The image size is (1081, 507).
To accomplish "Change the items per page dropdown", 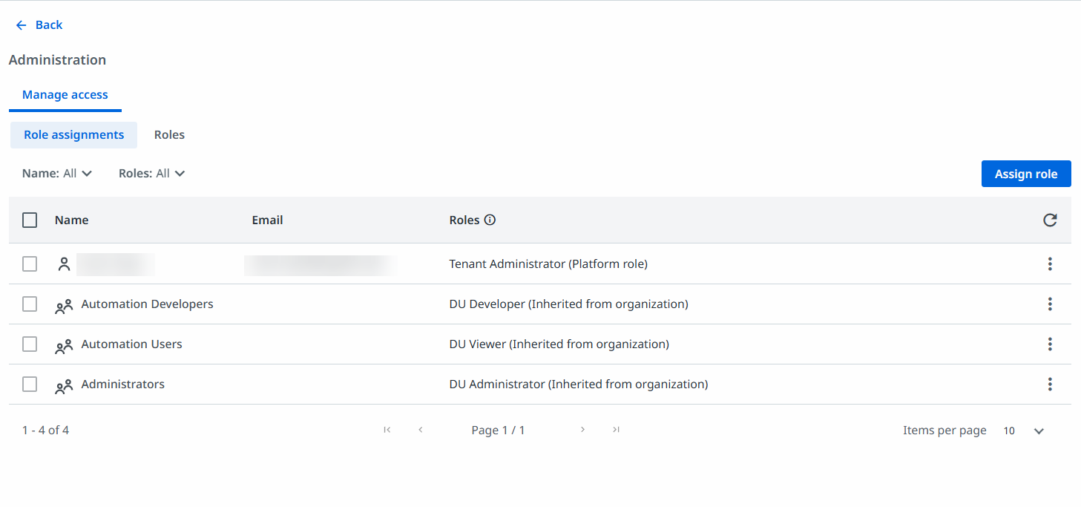I will coord(1024,431).
